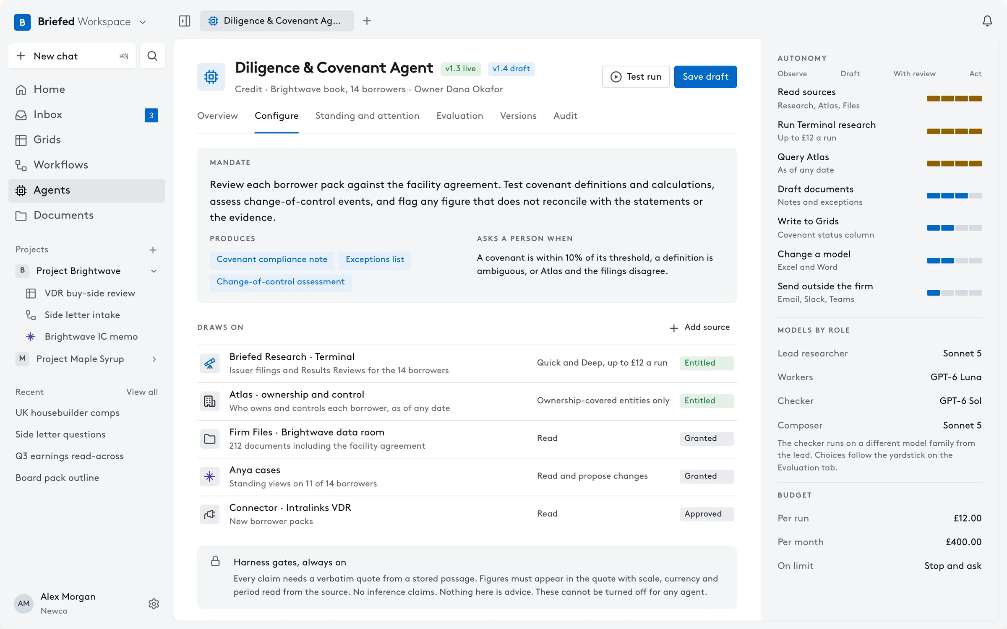Click the Briefed Research telescope icon
This screenshot has height=629, width=1007.
(210, 363)
